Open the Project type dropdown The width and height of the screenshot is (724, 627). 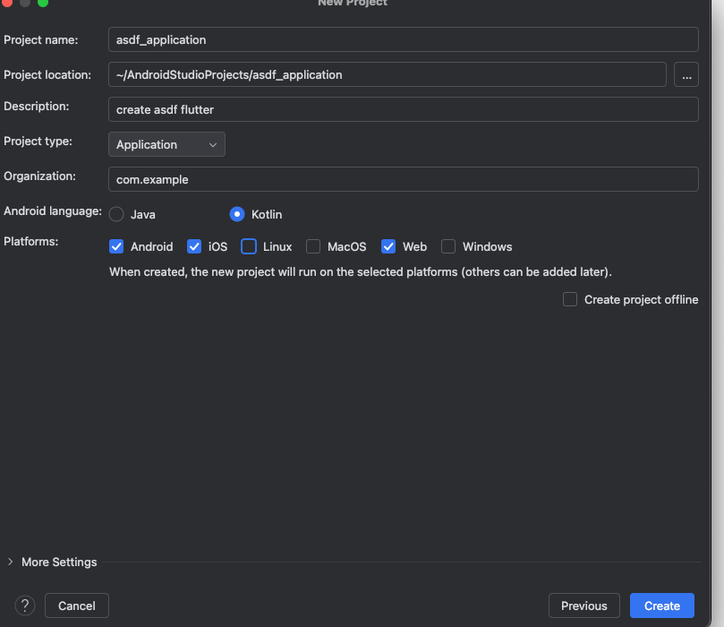[x=166, y=144]
